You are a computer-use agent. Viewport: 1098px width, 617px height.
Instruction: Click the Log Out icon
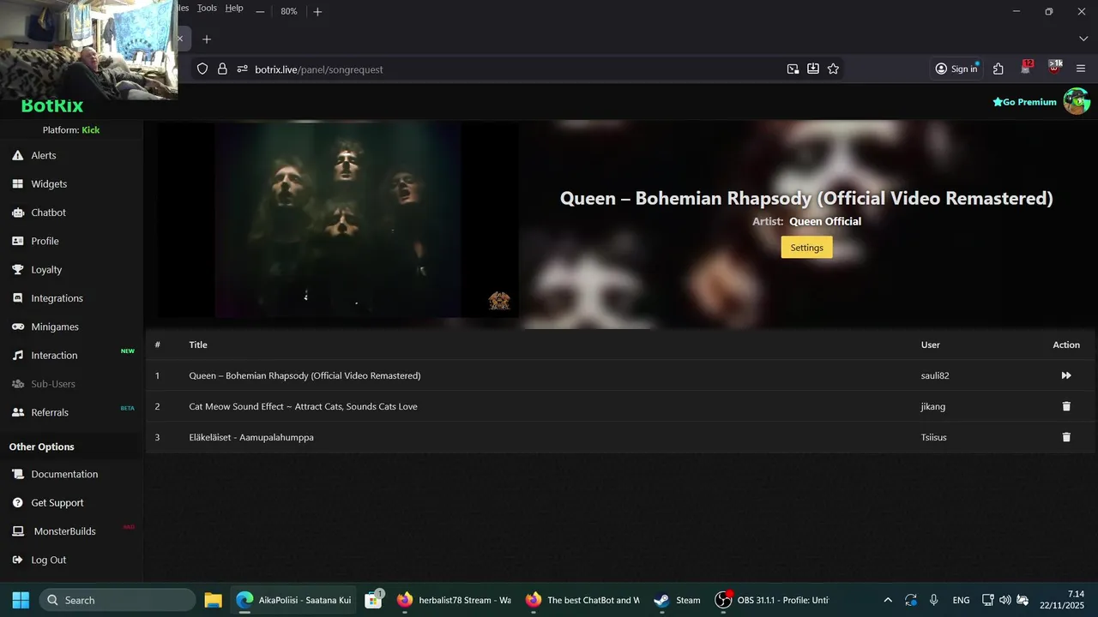(17, 560)
